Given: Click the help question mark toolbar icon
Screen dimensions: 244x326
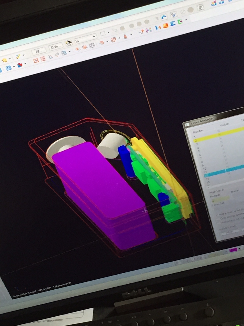Looking at the screenshot, I should 200,7.
